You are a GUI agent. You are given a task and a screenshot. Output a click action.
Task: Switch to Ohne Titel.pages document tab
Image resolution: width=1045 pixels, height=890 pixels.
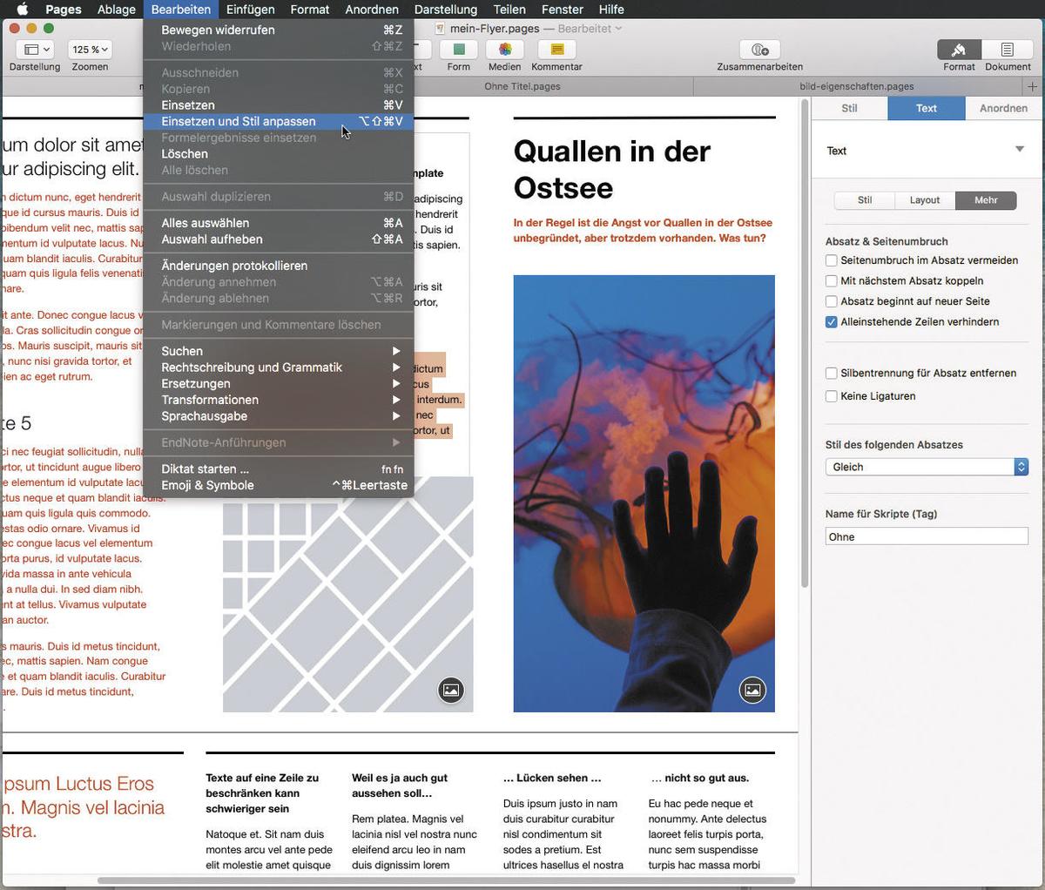(x=522, y=86)
